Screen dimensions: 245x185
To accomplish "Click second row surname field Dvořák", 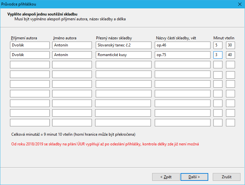I will 30,55.
